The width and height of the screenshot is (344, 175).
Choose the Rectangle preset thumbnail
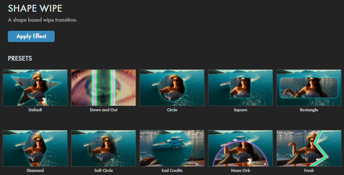pyautogui.click(x=309, y=88)
